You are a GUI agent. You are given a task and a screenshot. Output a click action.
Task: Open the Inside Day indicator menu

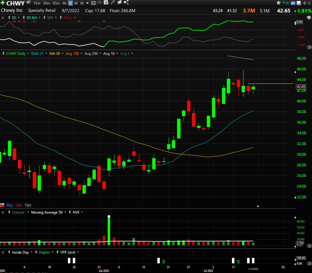pos(31,252)
